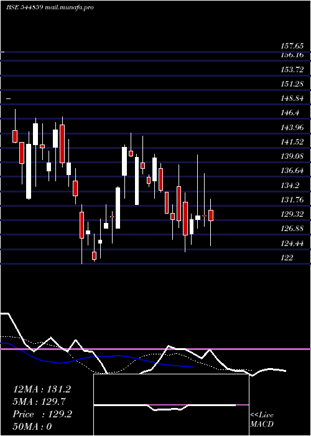
Task: Click the MACD histogram panel
Action: (x=171, y=405)
